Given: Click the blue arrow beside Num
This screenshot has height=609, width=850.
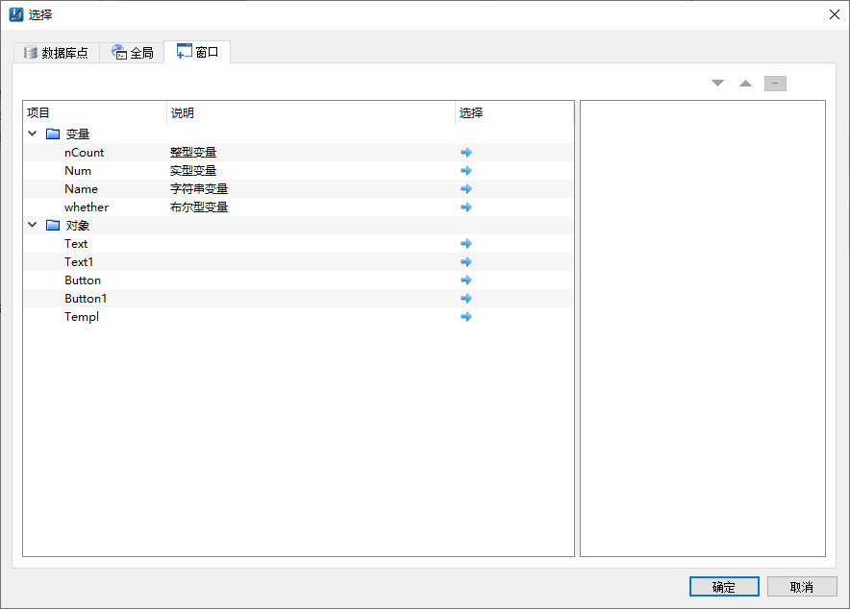Looking at the screenshot, I should pos(465,171).
